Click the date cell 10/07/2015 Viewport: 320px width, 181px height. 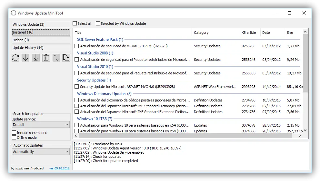point(271,100)
